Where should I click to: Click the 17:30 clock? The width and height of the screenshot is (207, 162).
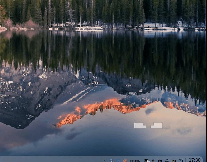point(195,160)
